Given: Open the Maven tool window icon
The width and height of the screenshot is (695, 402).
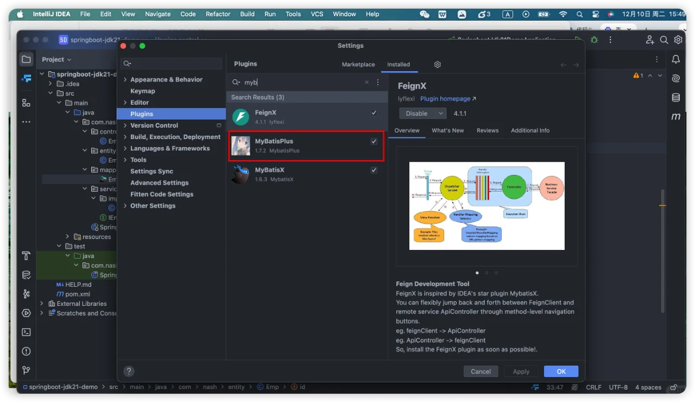Looking at the screenshot, I should (x=676, y=116).
